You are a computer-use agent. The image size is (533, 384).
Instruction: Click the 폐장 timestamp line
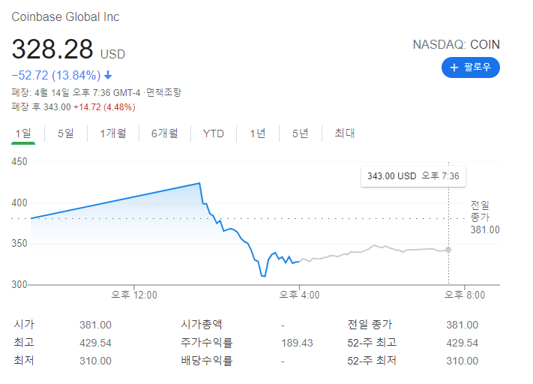(97, 92)
